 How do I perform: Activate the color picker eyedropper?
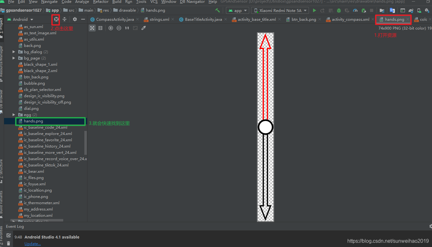pyautogui.click(x=144, y=28)
